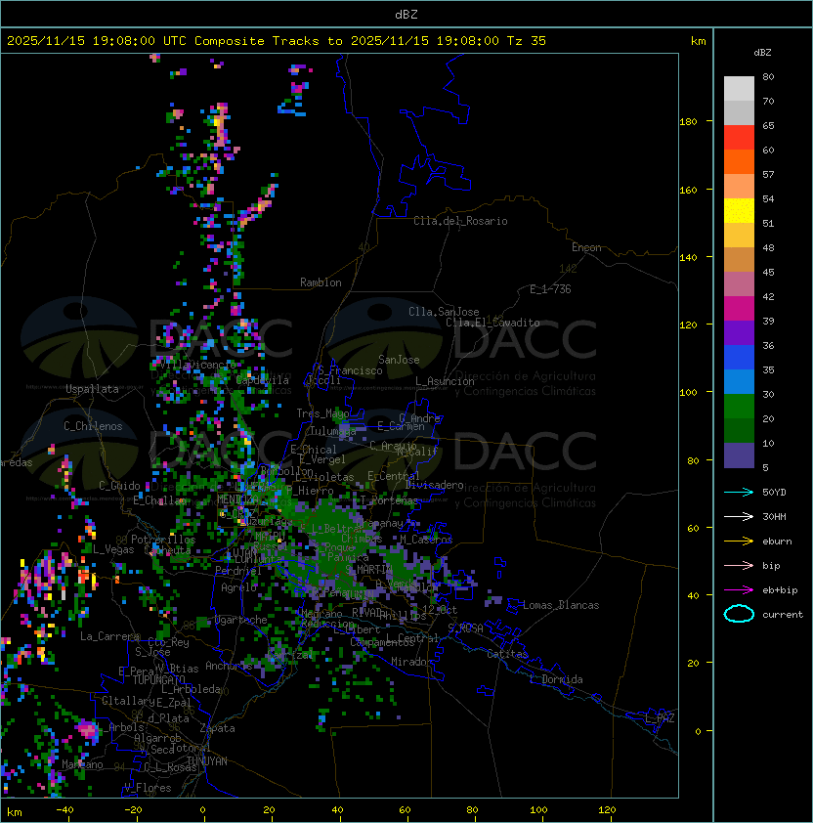Click the yellow eburn arrow in legend
813x823 pixels.
[739, 541]
